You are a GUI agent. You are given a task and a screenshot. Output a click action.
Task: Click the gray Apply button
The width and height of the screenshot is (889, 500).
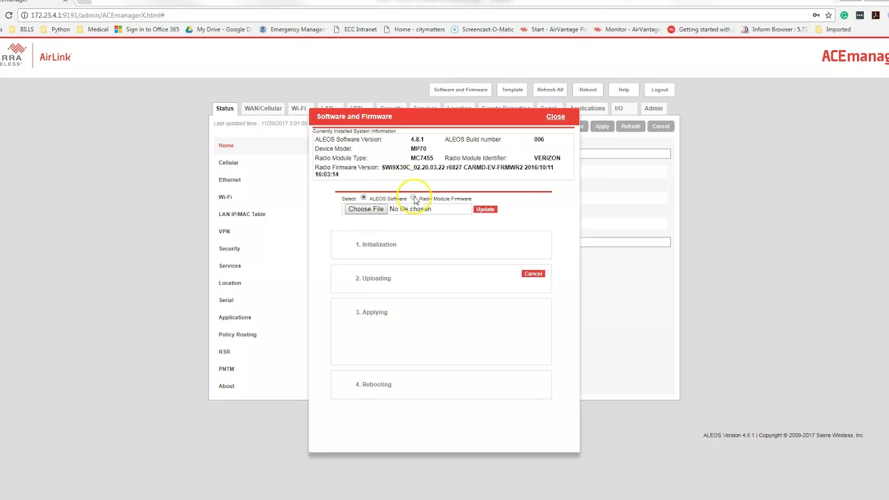pyautogui.click(x=602, y=126)
